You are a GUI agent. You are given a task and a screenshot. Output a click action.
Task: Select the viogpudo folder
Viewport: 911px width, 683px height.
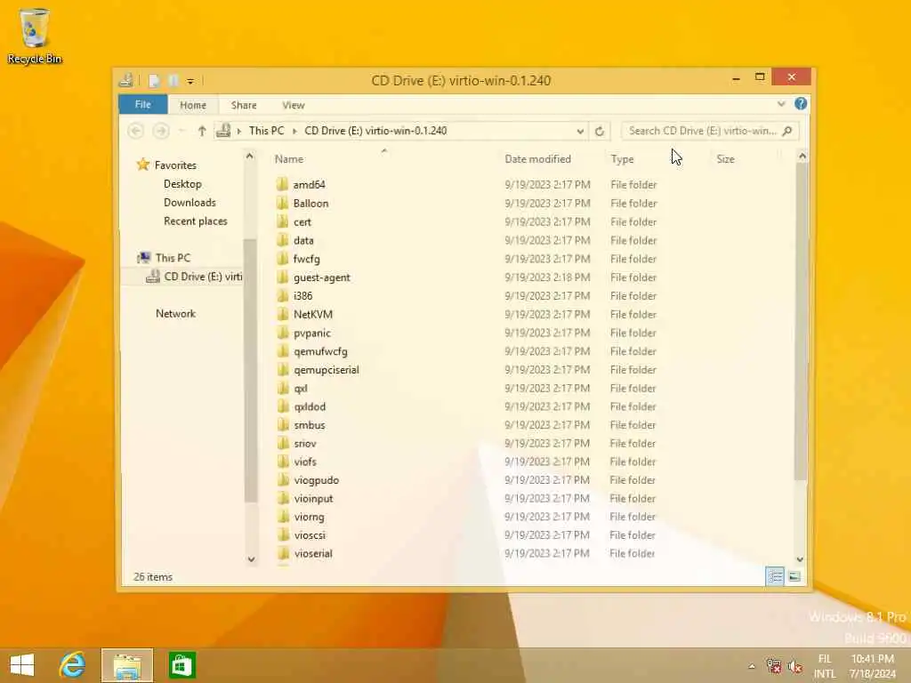pyautogui.click(x=316, y=480)
